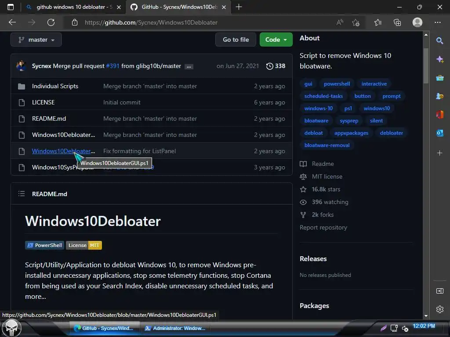
Task: Click the sysprep topic tag
Action: point(349,121)
